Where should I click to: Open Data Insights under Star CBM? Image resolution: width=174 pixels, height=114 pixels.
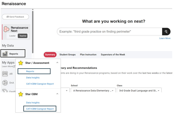(33, 103)
